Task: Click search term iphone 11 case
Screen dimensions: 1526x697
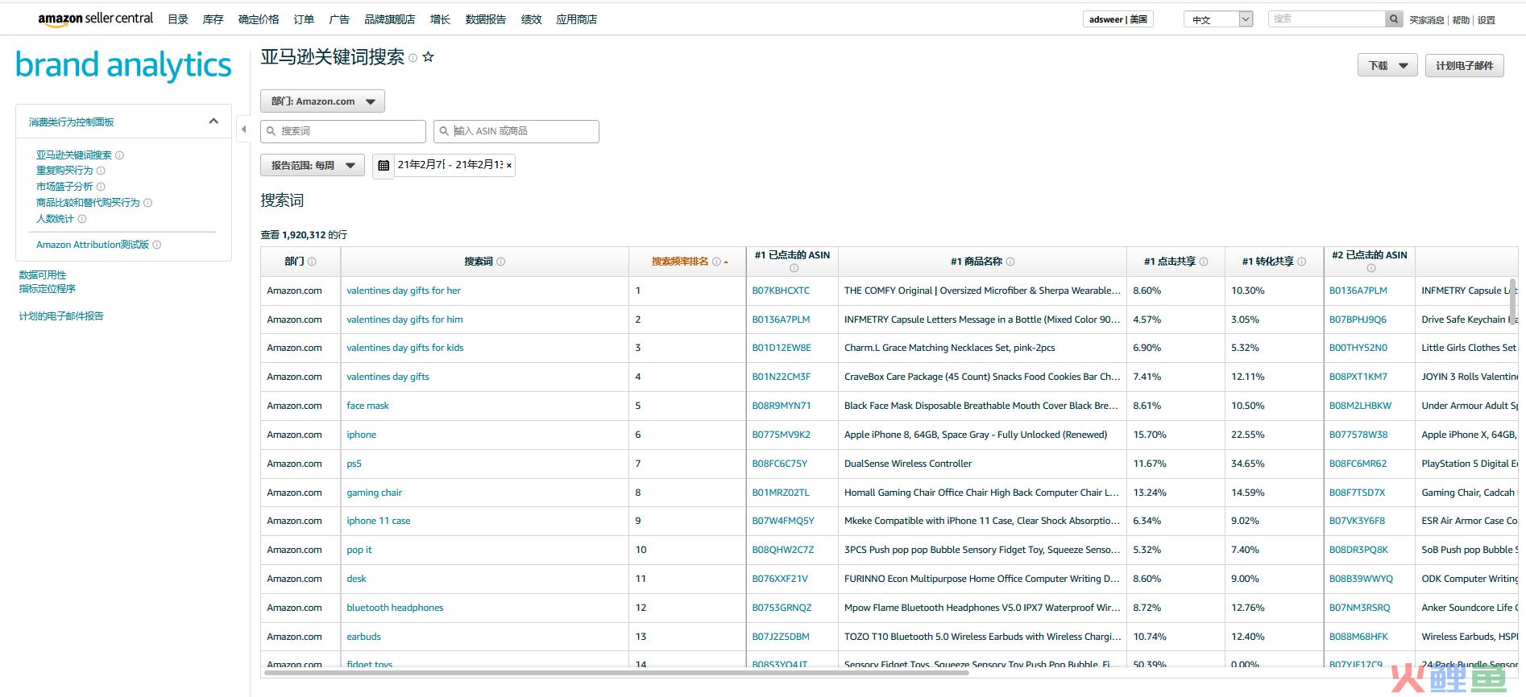Action: (379, 521)
